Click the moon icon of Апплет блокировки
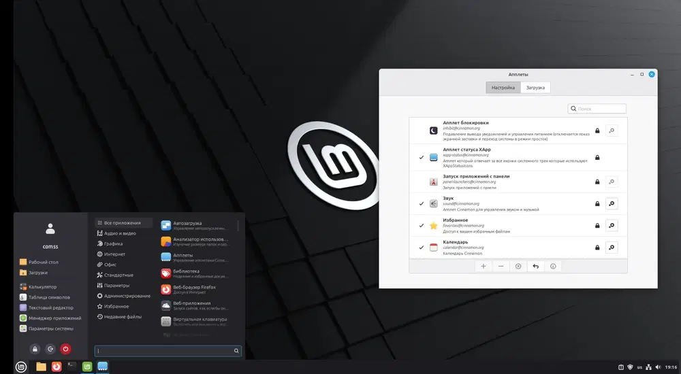Screen dimensions: 681x374 coord(433,131)
